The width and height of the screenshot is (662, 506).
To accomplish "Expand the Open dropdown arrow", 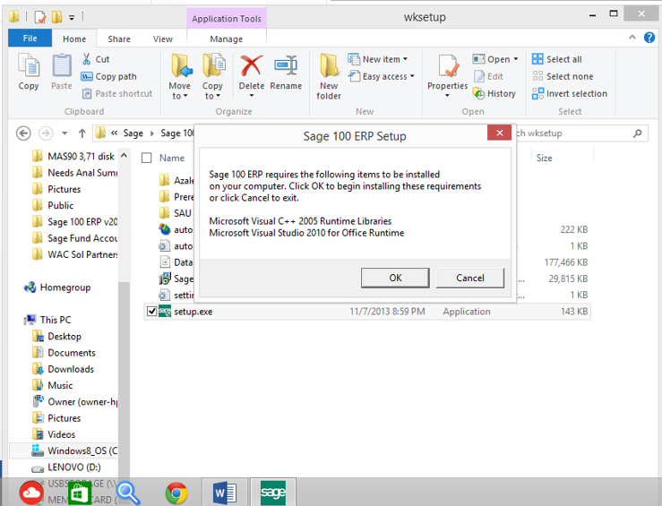I will [515, 59].
